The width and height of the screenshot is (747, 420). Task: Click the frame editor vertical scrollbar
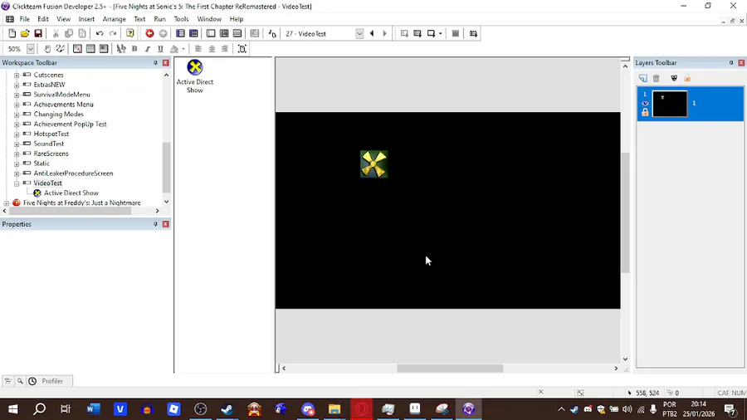pyautogui.click(x=625, y=212)
